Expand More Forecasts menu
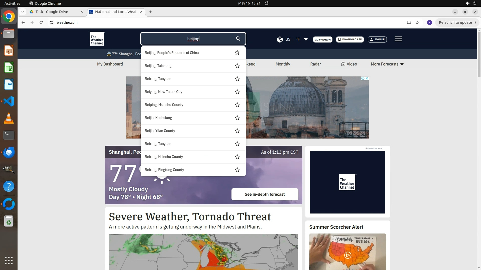 (x=387, y=64)
